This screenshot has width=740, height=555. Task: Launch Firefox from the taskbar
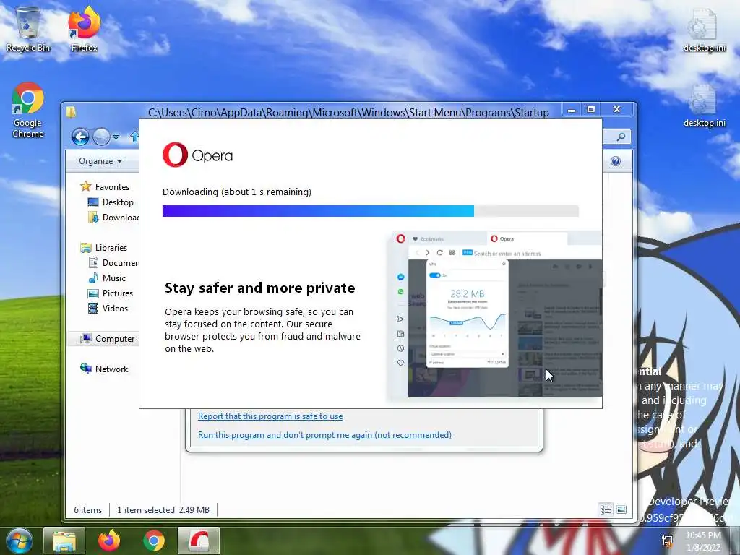[x=109, y=541]
